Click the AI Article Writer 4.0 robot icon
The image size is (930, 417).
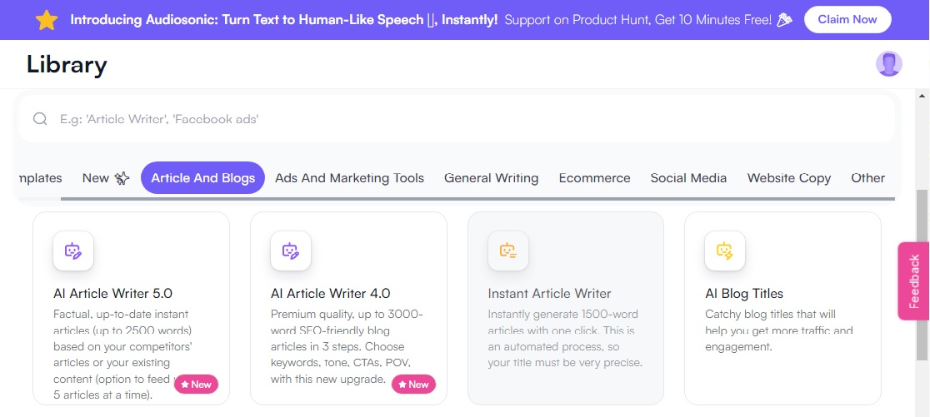pyautogui.click(x=291, y=251)
